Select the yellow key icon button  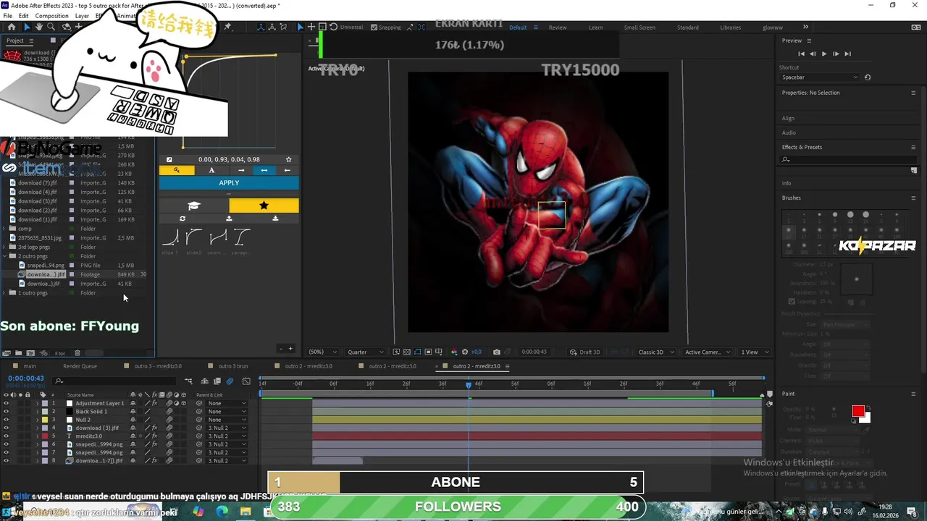pos(177,170)
